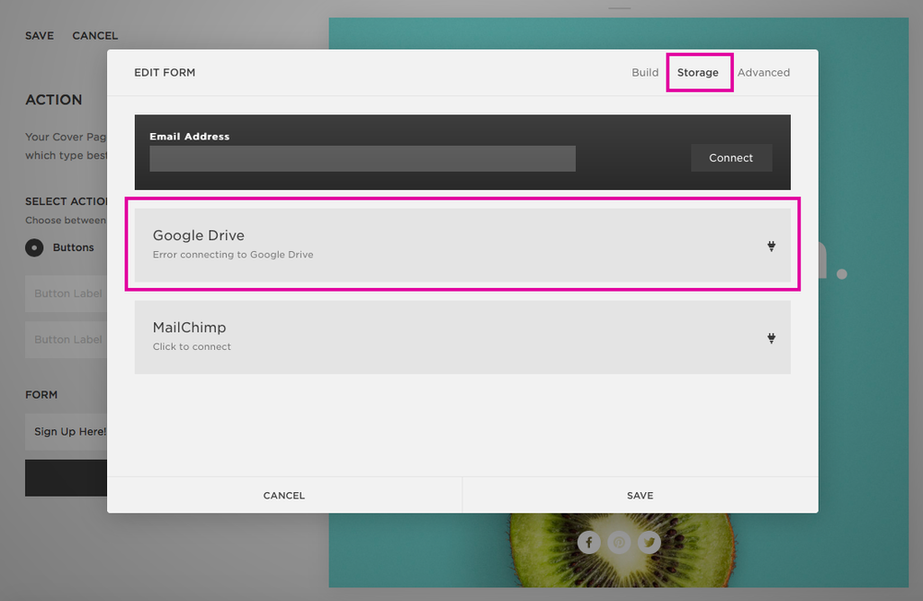Click the MailChimp connector plug icon

[771, 338]
